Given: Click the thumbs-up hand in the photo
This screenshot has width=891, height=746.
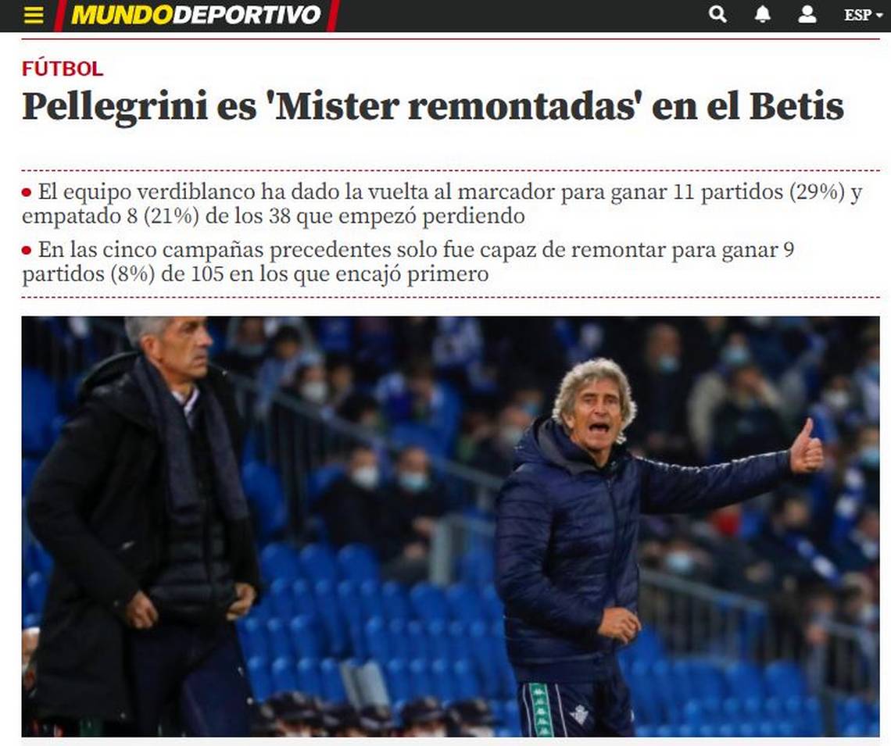Looking at the screenshot, I should 807,448.
